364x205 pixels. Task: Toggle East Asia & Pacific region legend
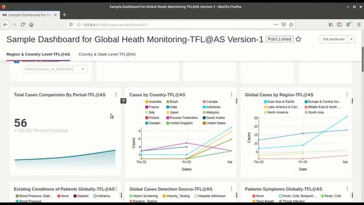click(279, 101)
